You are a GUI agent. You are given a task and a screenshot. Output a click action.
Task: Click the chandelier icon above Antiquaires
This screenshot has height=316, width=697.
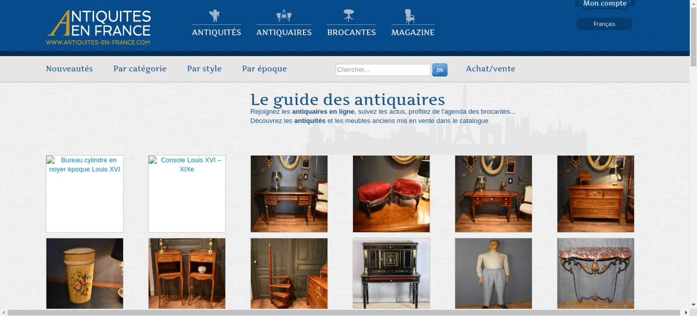click(x=284, y=16)
